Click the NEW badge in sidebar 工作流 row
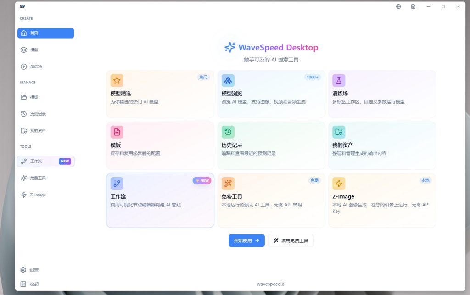The height and width of the screenshot is (295, 470). pos(65,161)
